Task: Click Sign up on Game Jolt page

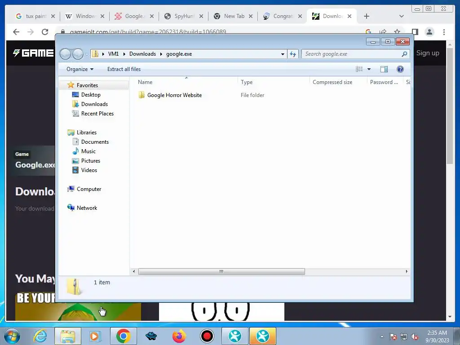Action: 428,53
